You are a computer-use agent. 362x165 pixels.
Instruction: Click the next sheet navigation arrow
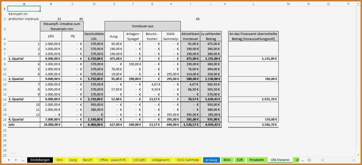(x=16, y=160)
